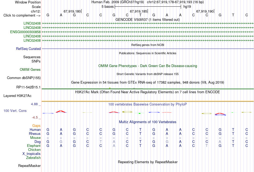Image resolution: width=254 pixels, height=172 pixels.
Task: Open the 'OMIM Gene Phenotypes' track title
Action: click(x=148, y=66)
